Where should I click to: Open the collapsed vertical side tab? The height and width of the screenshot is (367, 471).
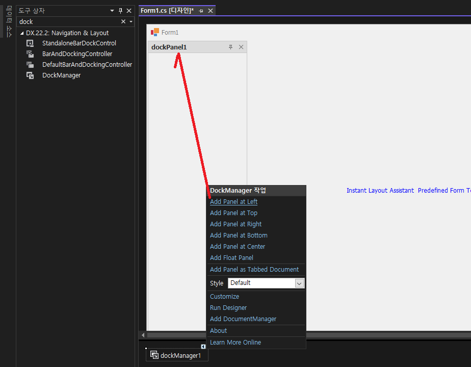point(9,21)
